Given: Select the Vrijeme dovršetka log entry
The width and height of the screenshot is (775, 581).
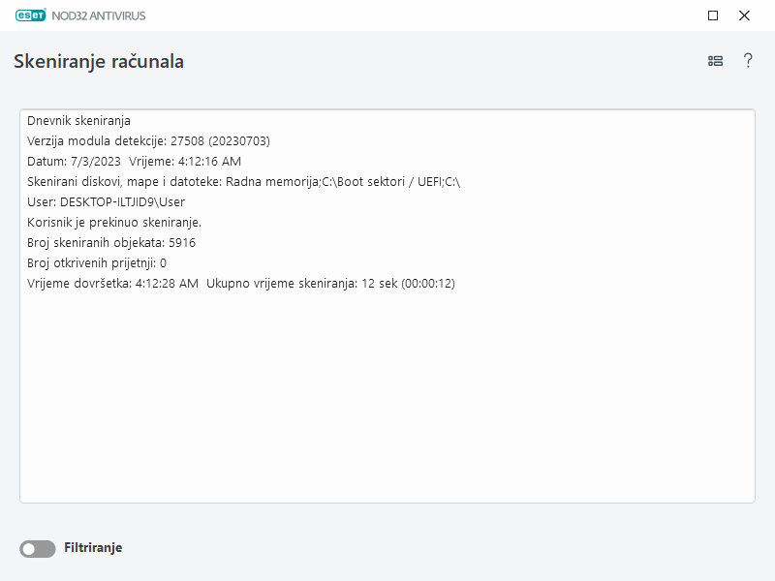Looking at the screenshot, I should [x=242, y=284].
